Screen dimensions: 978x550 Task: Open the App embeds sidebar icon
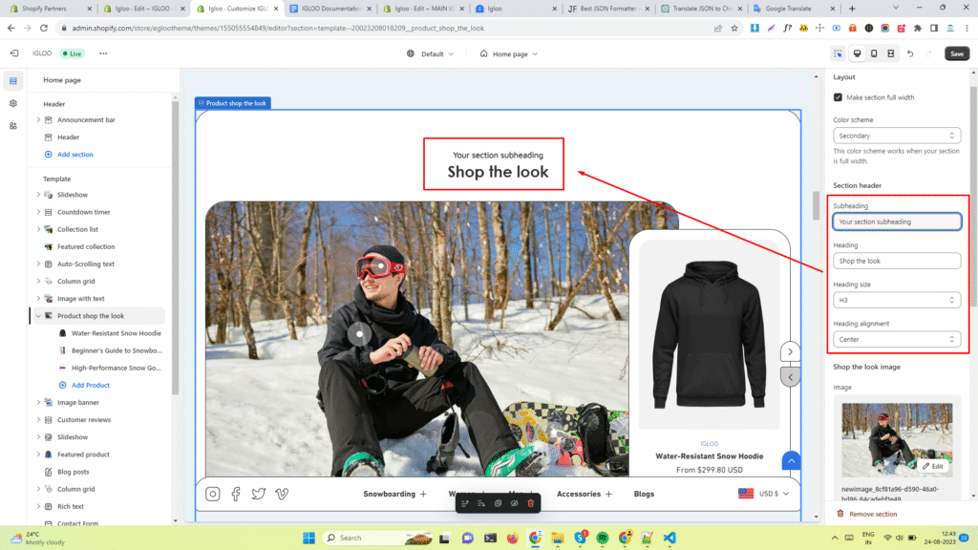13,126
